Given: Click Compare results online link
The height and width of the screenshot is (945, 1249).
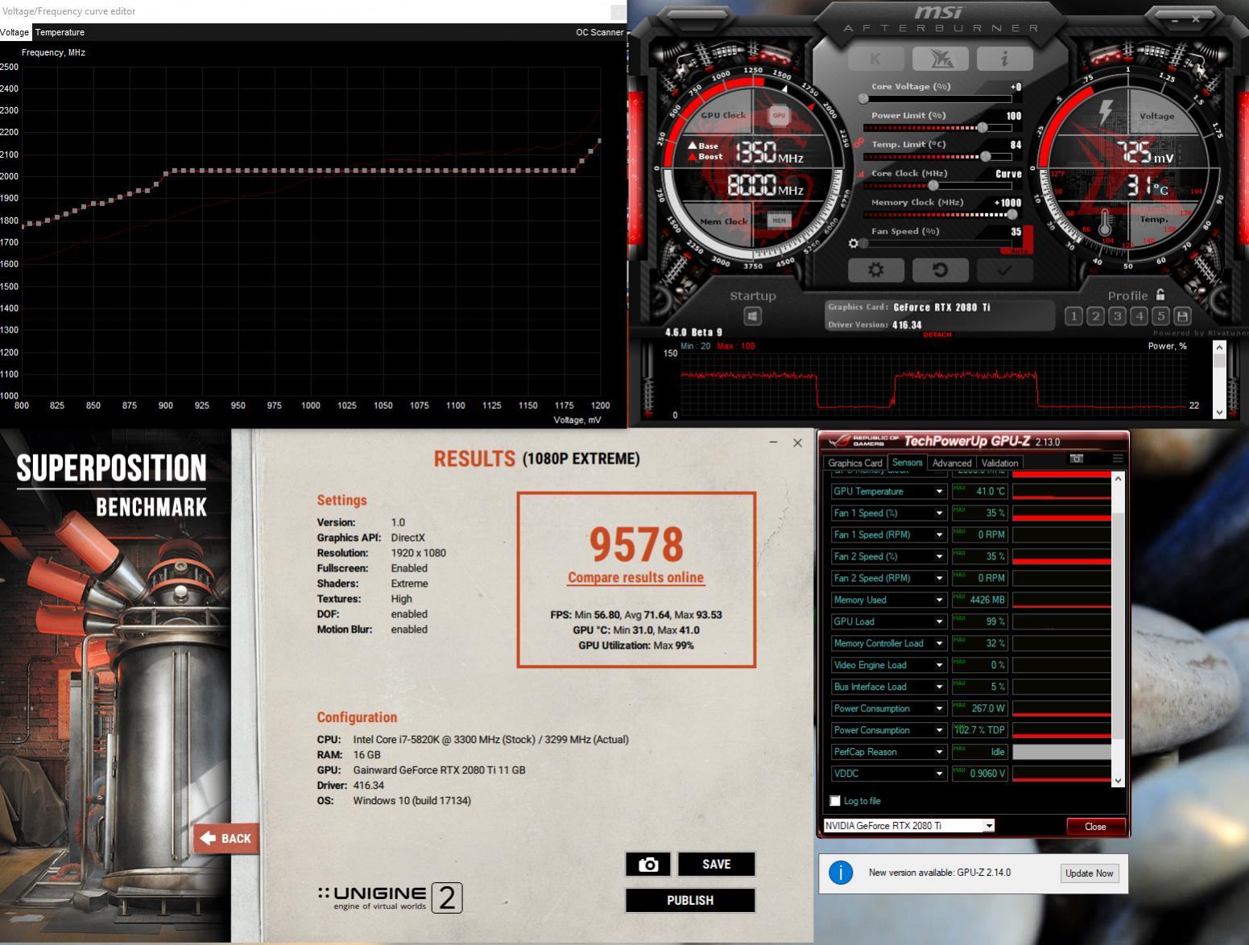Looking at the screenshot, I should click(x=635, y=578).
